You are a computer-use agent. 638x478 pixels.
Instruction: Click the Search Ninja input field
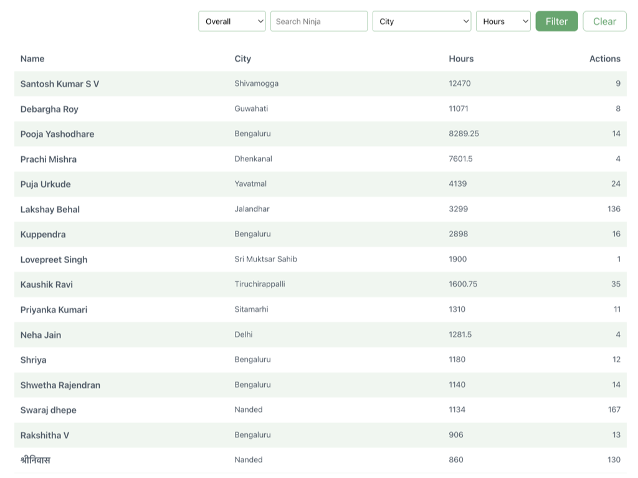click(x=318, y=21)
